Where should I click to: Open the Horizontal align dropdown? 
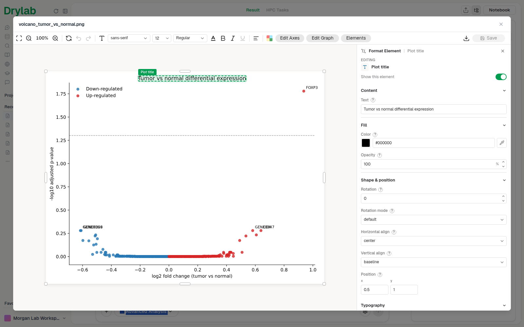pos(434,241)
